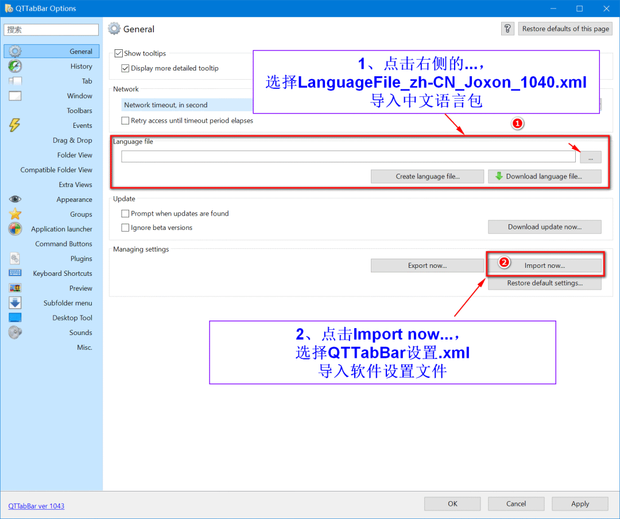
Task: Open the History settings page
Action: (x=81, y=67)
